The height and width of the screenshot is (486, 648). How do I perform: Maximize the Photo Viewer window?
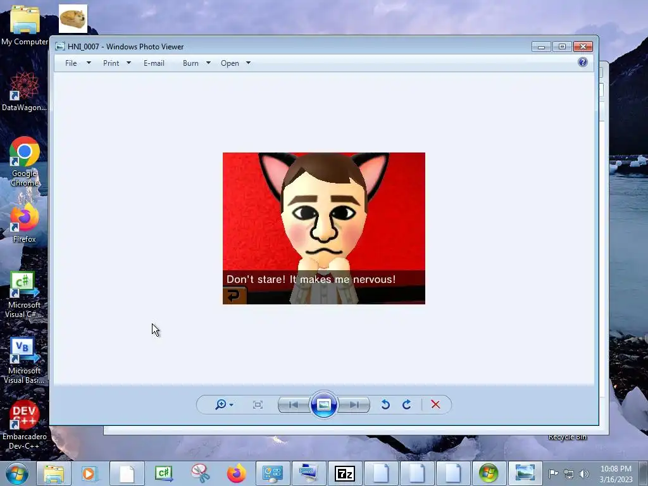pos(562,47)
